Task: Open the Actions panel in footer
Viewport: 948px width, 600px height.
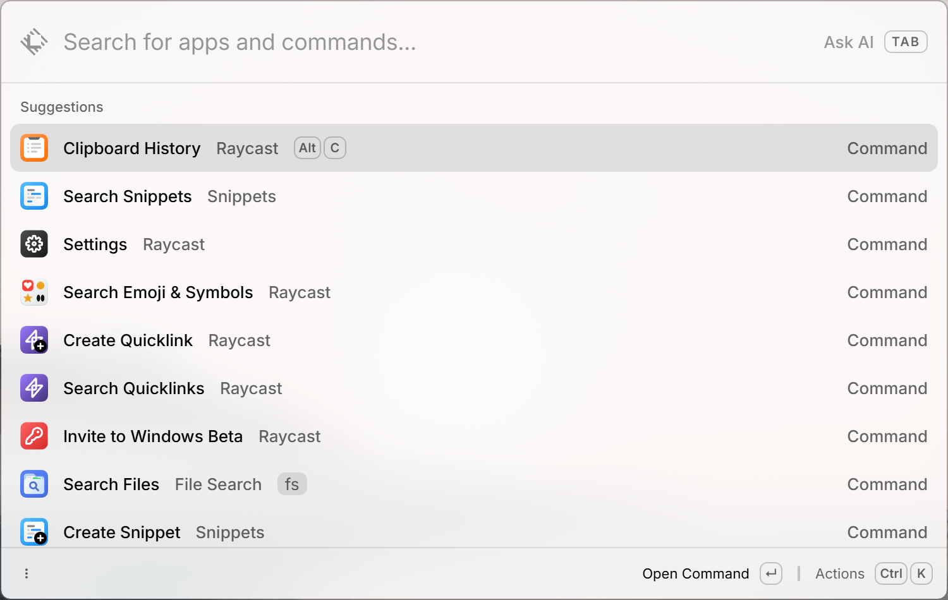Action: point(839,573)
